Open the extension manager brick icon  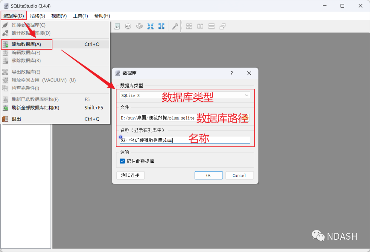(139, 26)
